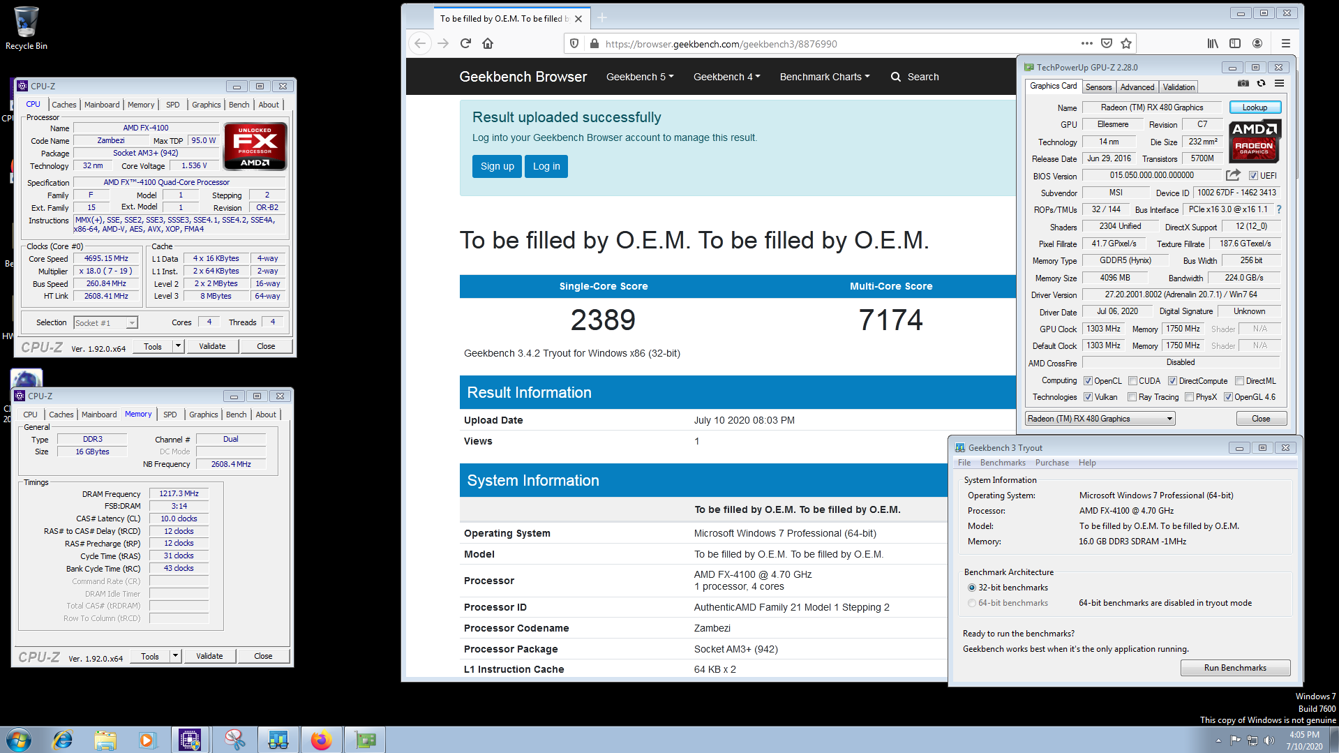Click the Firefox back arrow

(419, 43)
